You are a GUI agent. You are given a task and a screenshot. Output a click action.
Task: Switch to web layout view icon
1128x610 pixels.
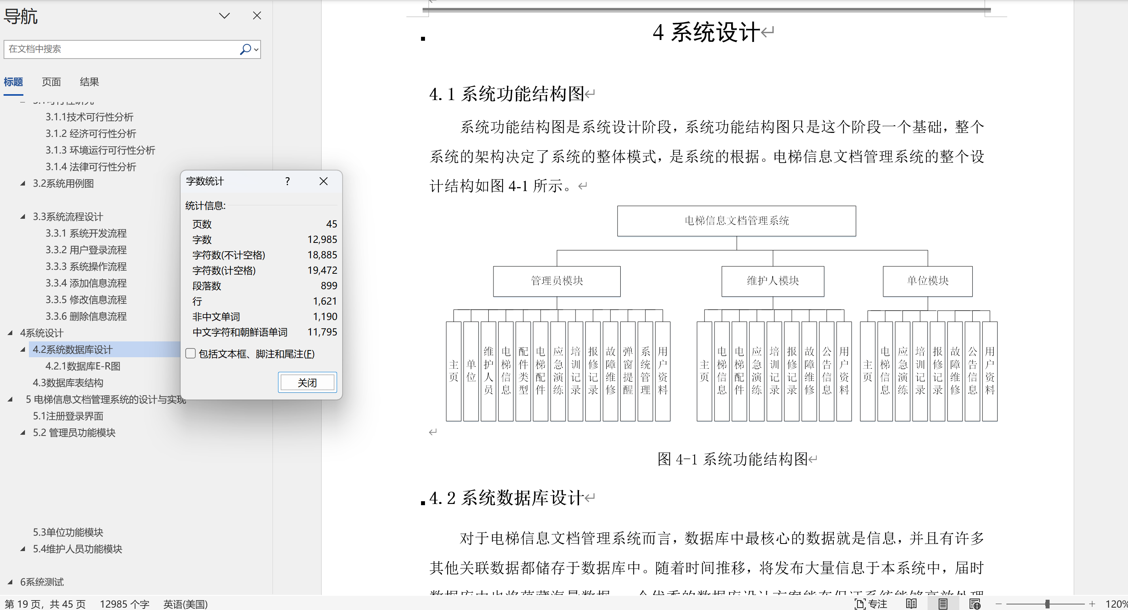[975, 604]
